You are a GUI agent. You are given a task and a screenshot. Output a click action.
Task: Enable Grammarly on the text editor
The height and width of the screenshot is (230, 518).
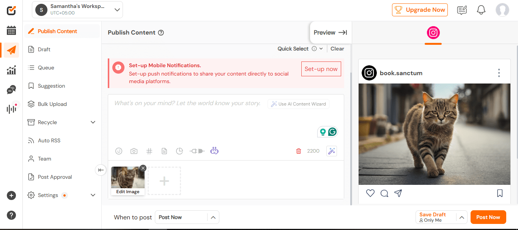pos(332,132)
